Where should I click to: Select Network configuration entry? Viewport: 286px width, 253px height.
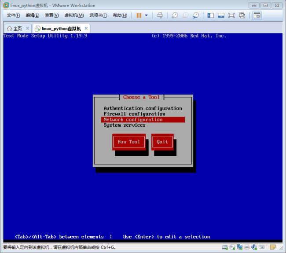click(x=143, y=120)
